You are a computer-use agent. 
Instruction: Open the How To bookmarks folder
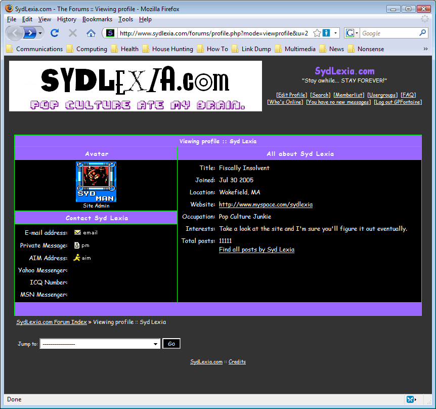[x=213, y=49]
